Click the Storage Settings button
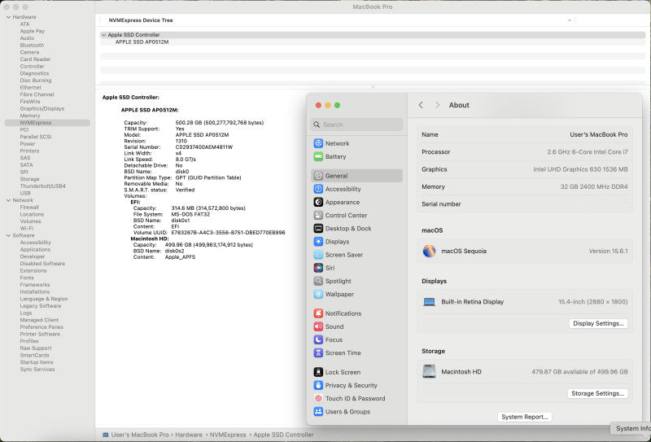The image size is (651, 442). [x=597, y=393]
